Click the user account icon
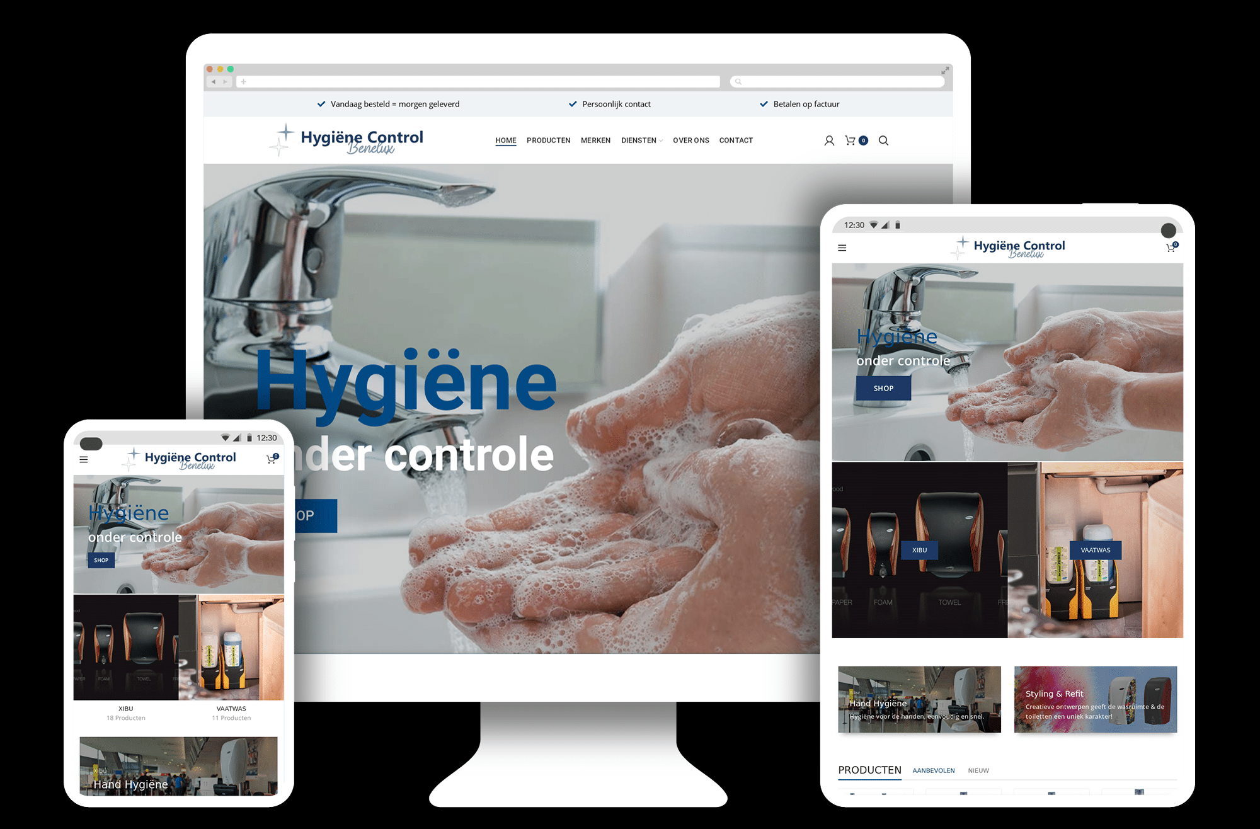The width and height of the screenshot is (1260, 829). click(x=826, y=140)
